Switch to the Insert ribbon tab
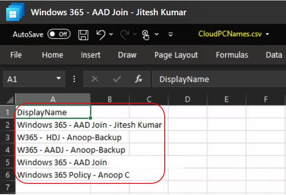The width and height of the screenshot is (286, 195). (x=91, y=55)
